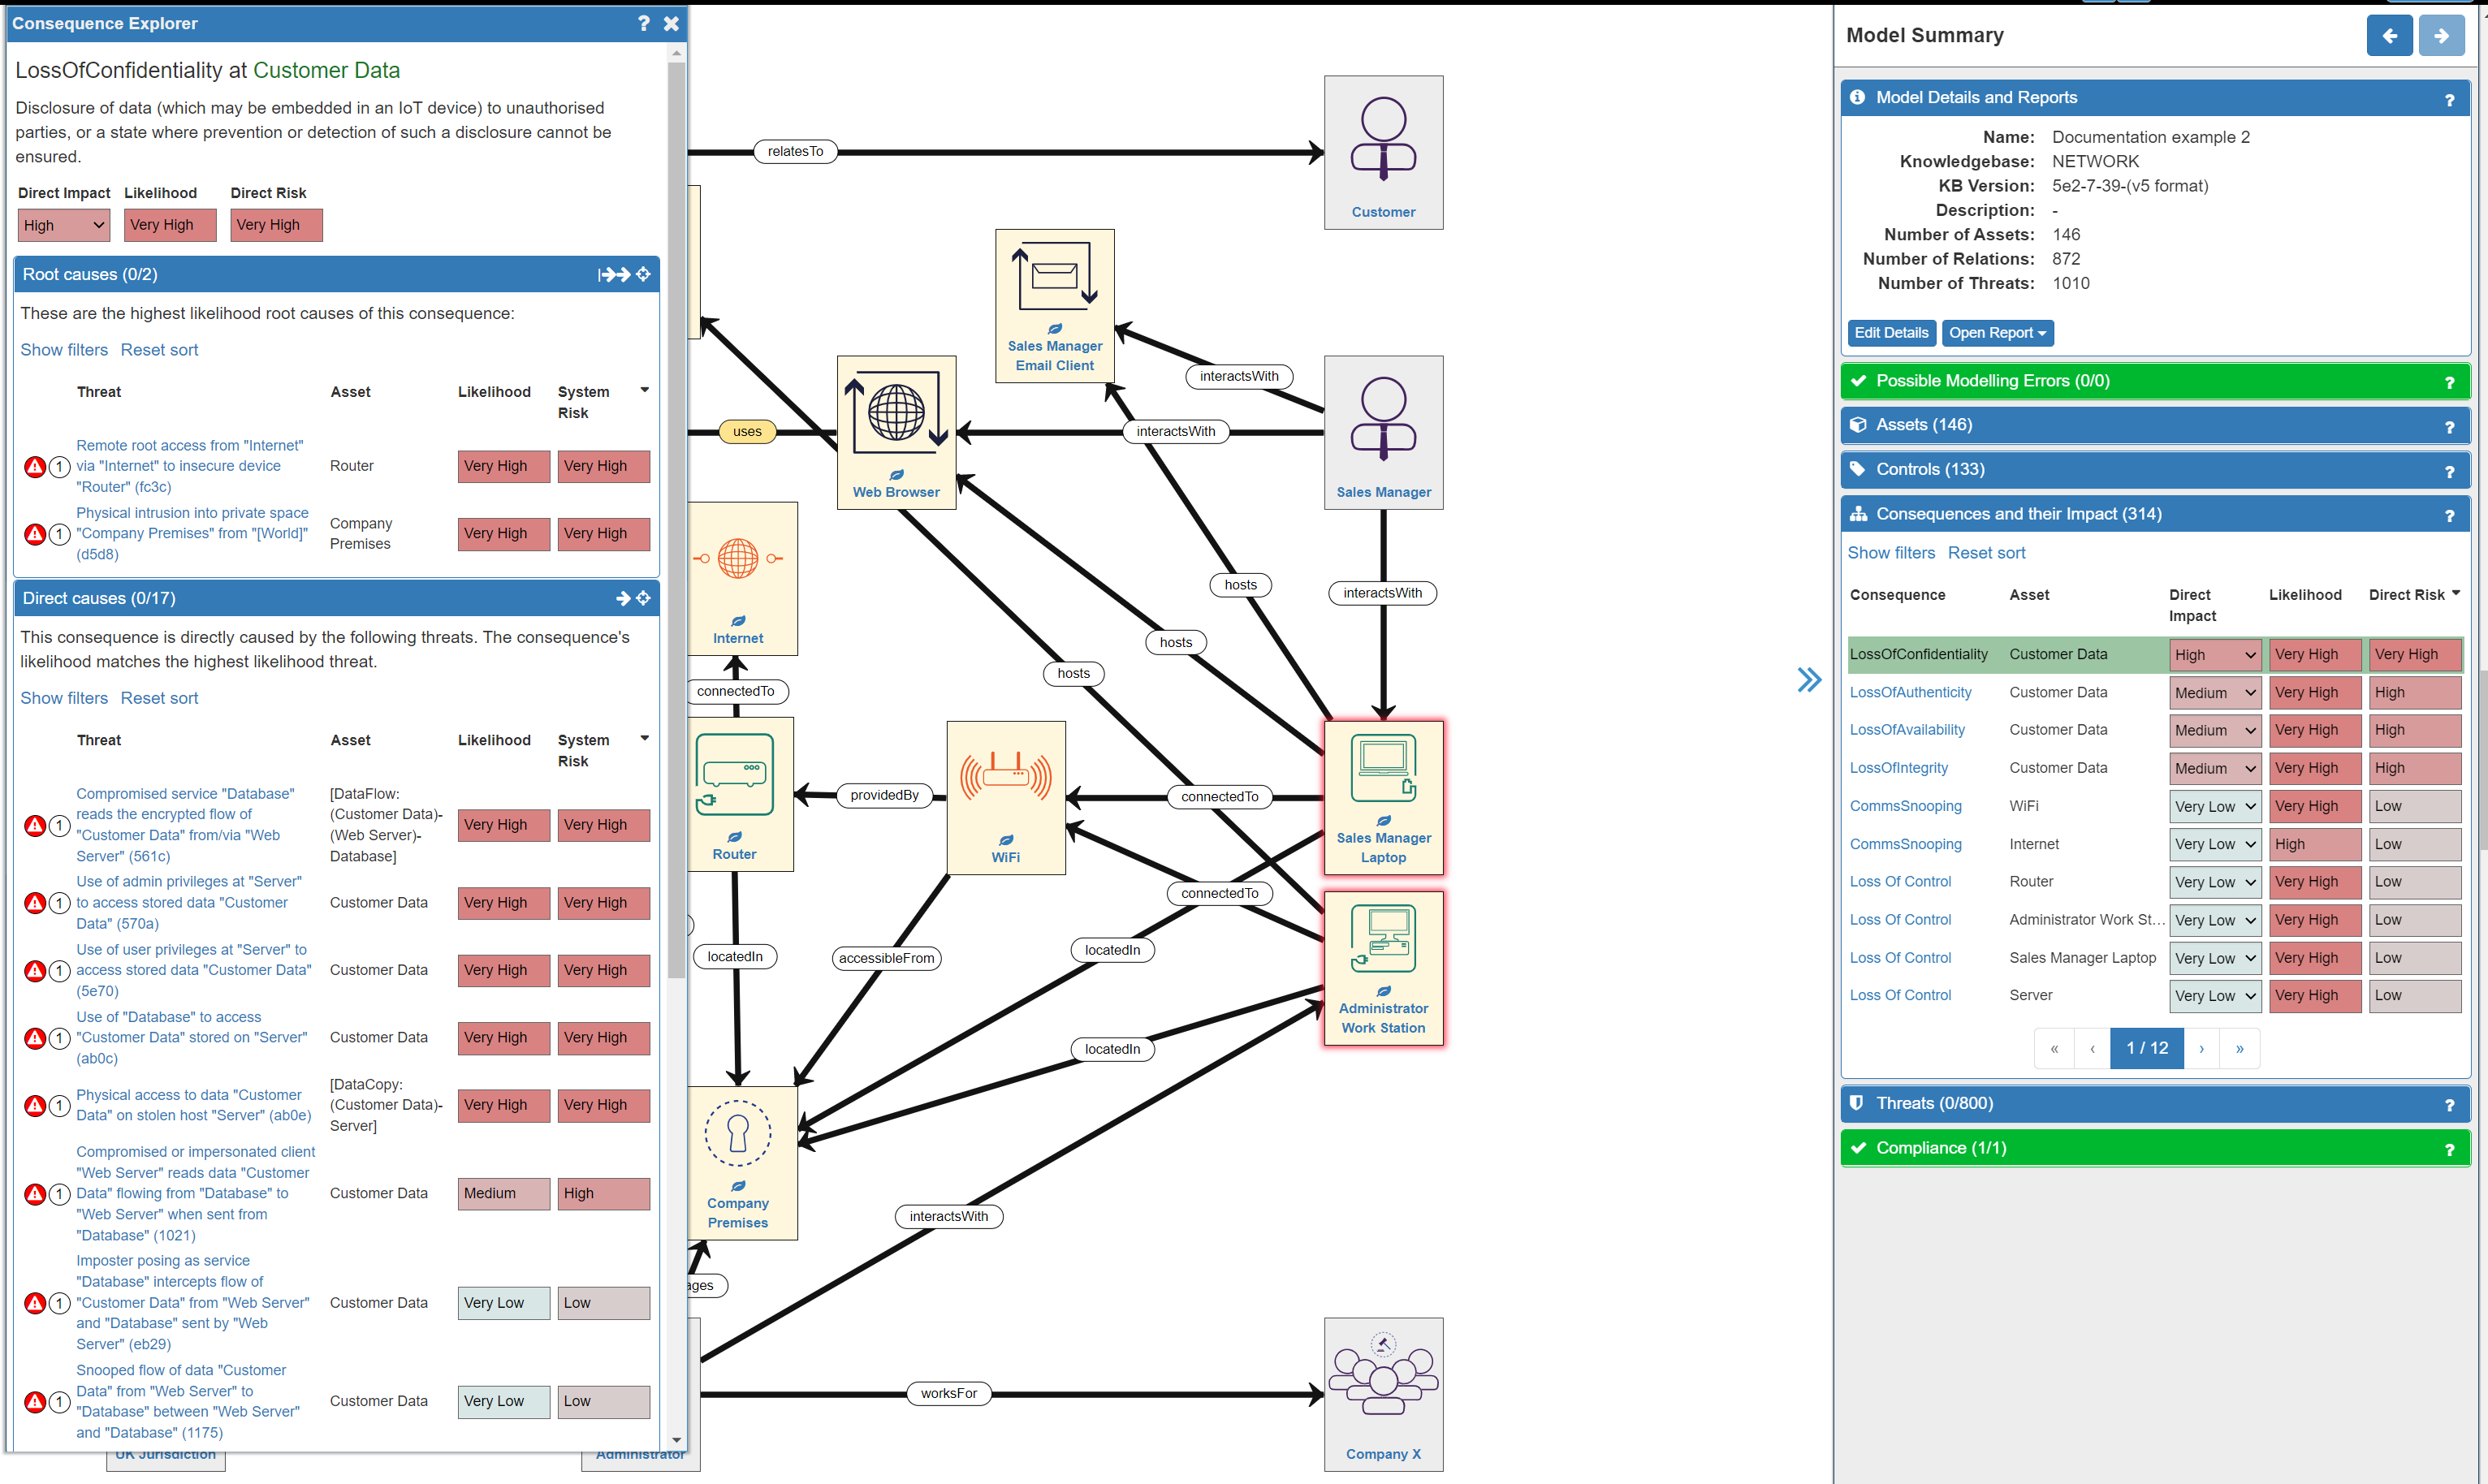Click the relatesTo relation label
This screenshot has height=1484, width=2488.
795,151
